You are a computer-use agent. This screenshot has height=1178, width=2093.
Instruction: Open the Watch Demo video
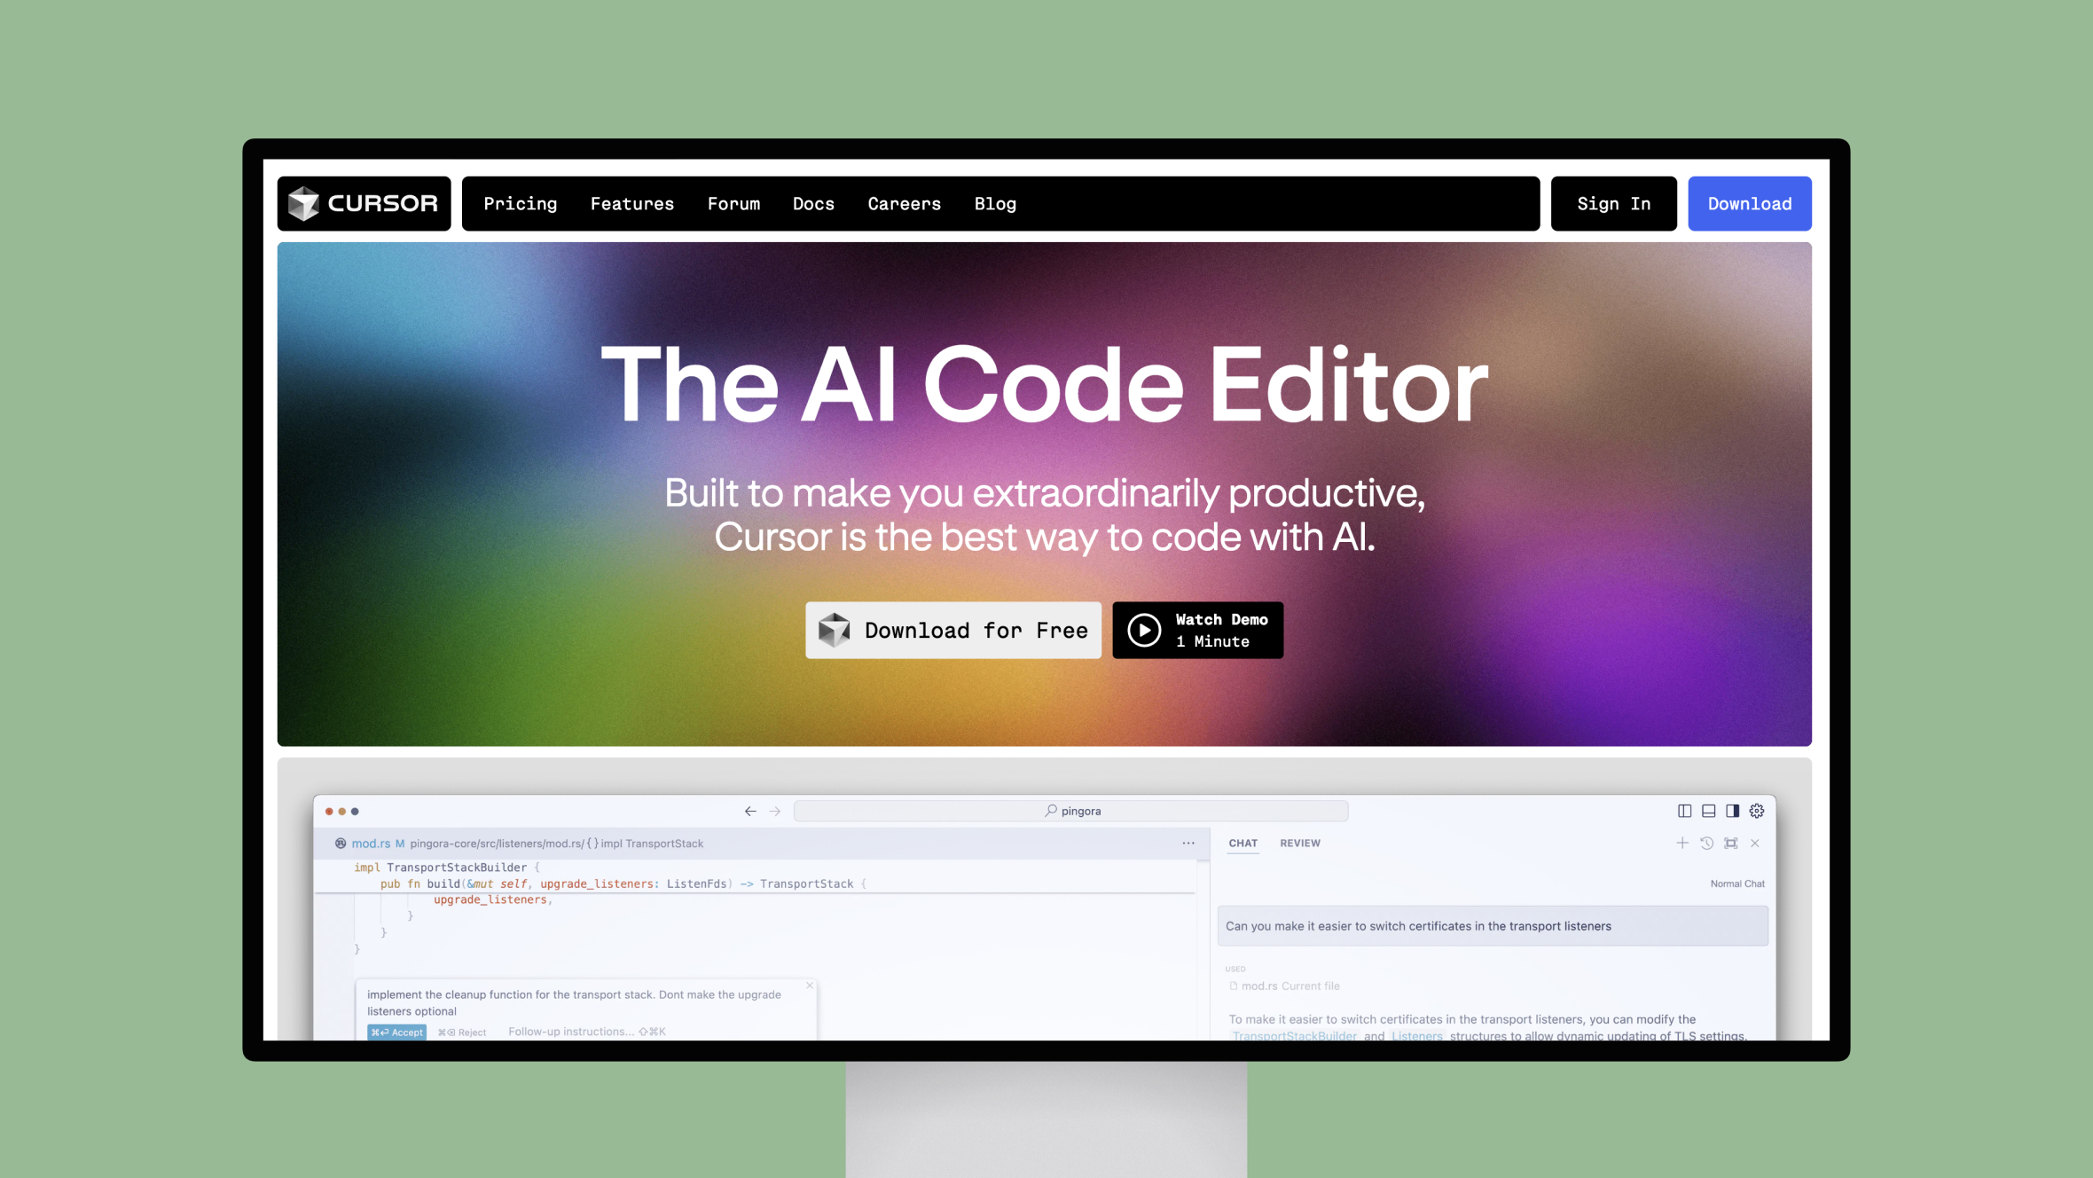(x=1197, y=630)
